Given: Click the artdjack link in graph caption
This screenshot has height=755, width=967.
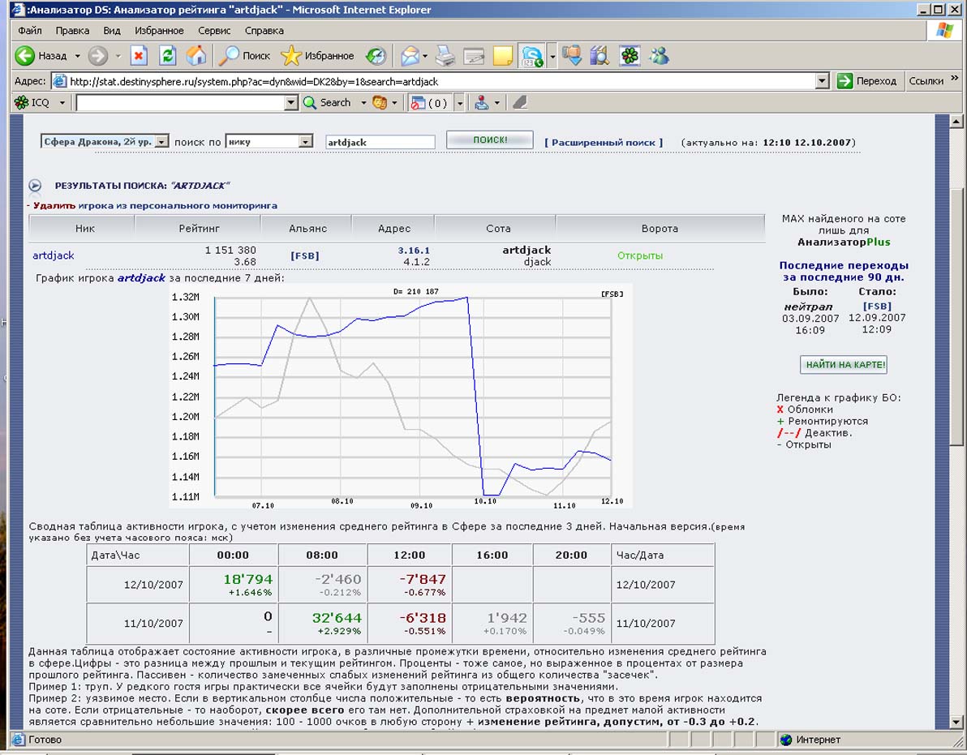Looking at the screenshot, I should [x=141, y=278].
